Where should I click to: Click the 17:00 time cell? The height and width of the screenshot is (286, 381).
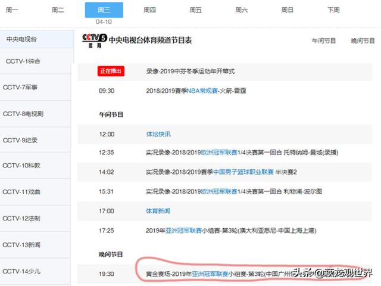click(x=107, y=211)
